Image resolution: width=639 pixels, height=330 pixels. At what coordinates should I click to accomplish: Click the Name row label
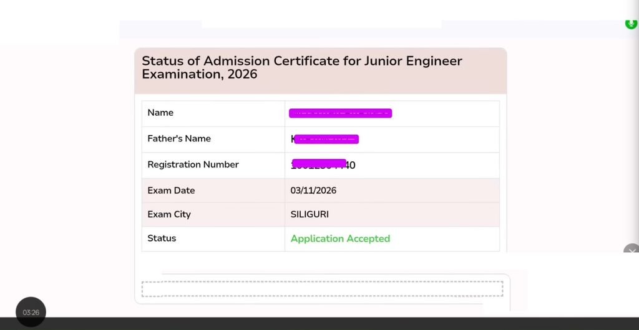pos(160,113)
